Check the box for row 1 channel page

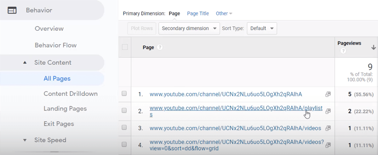[124, 94]
